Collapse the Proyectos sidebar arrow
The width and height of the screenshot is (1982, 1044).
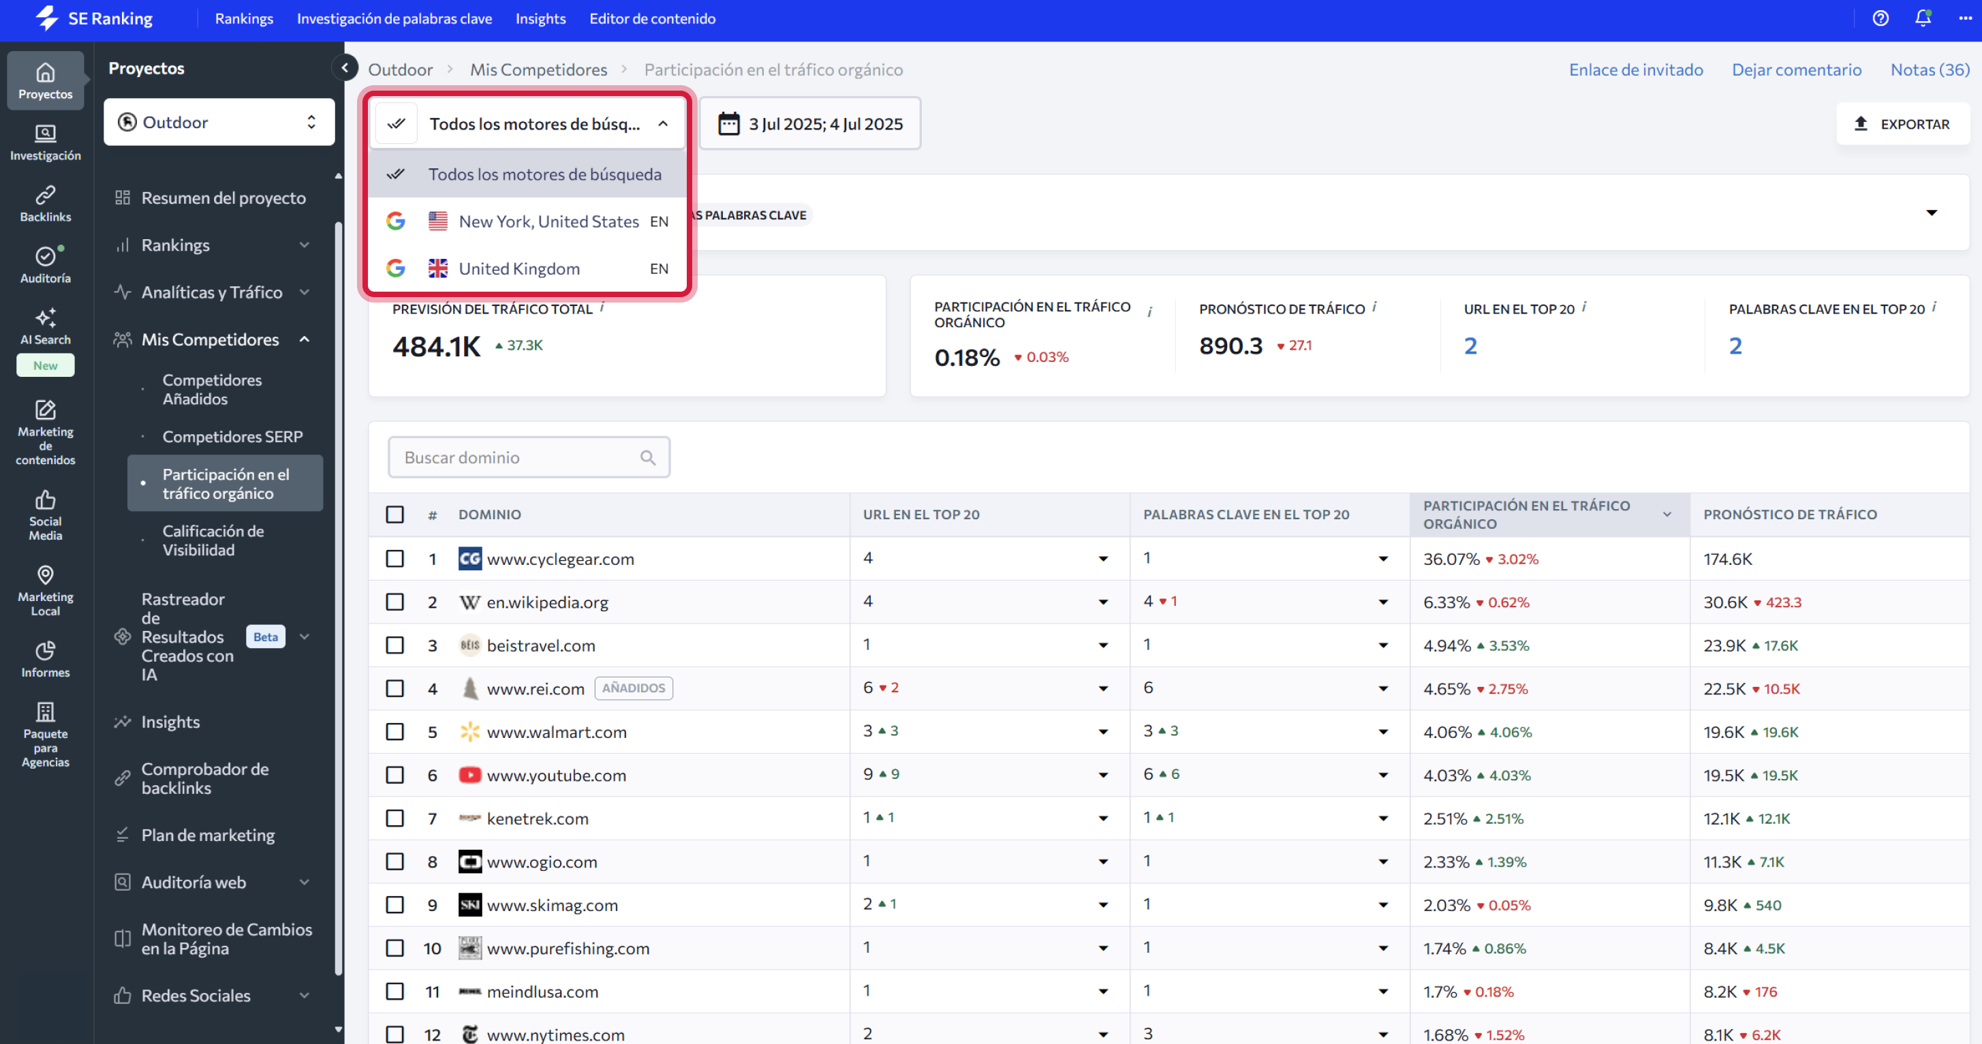point(345,67)
